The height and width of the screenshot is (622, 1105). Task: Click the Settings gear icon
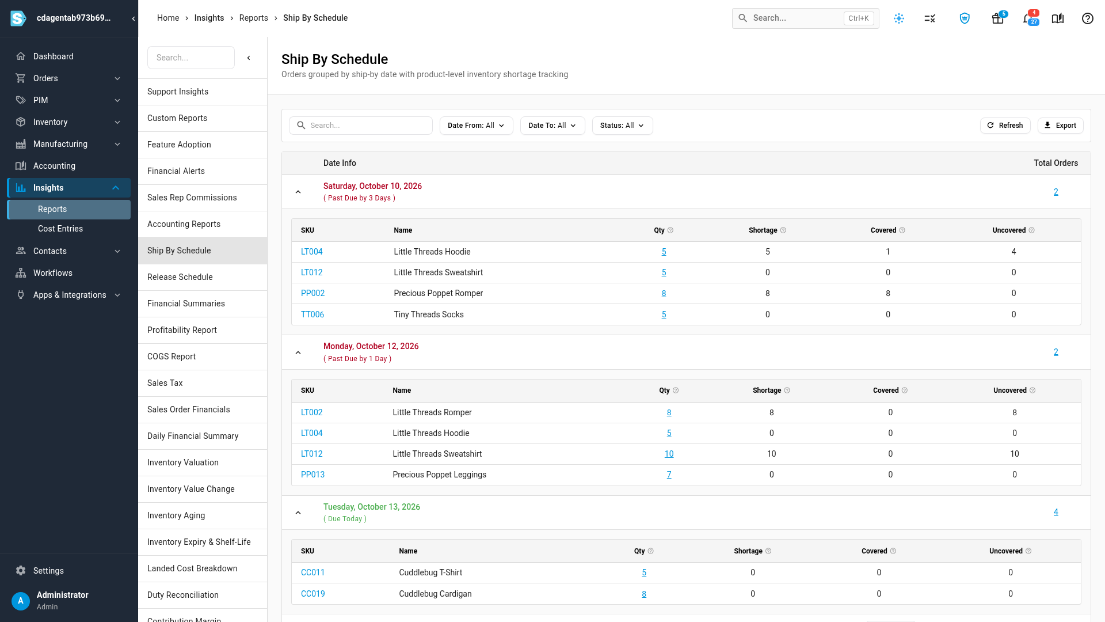pyautogui.click(x=21, y=571)
